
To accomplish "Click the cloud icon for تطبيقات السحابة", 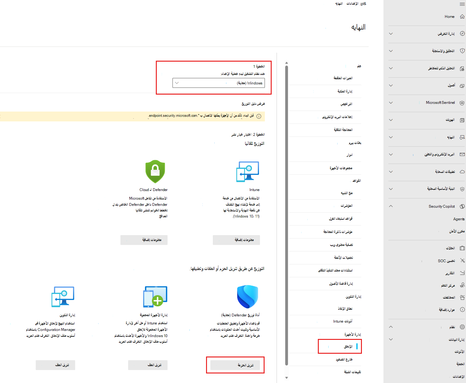I will (462, 172).
